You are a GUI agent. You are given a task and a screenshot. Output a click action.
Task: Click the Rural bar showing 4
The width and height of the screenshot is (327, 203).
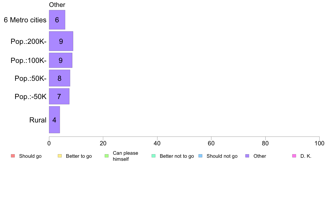pyautogui.click(x=54, y=120)
